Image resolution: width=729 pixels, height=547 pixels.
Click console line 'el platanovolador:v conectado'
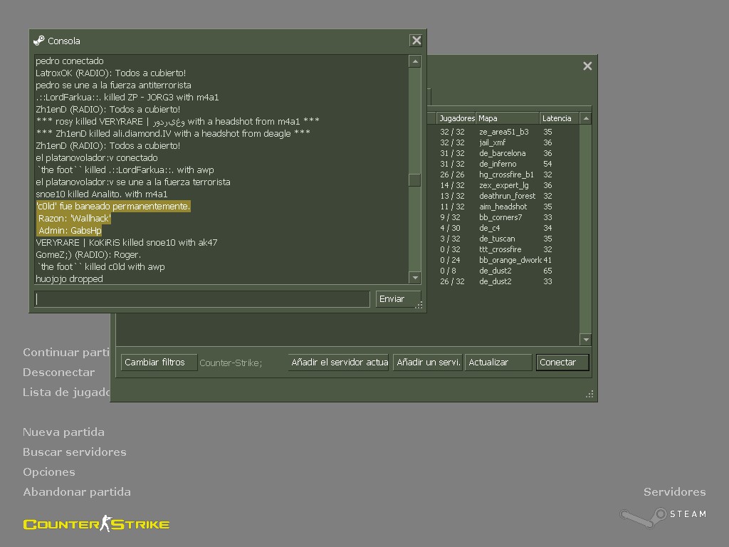[x=97, y=157]
